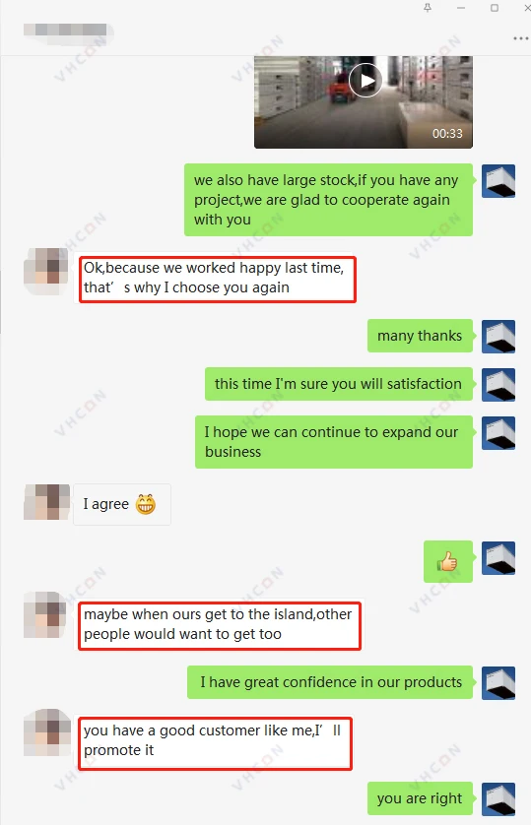This screenshot has width=531, height=825.
Task: Play the 00:33 warehouse video
Action: point(365,81)
